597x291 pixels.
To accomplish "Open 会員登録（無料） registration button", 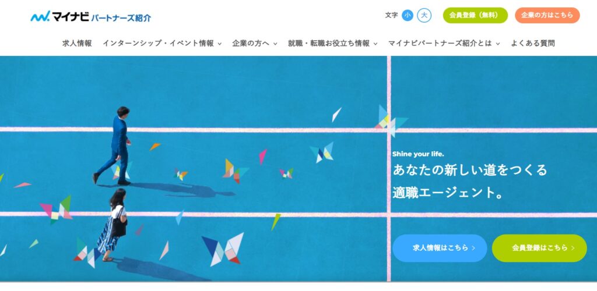I will (475, 15).
